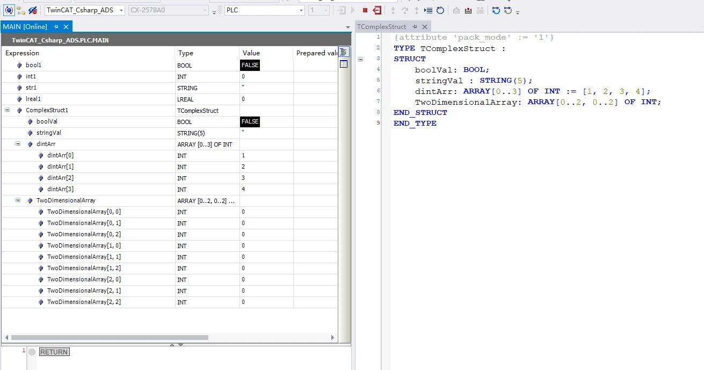Image resolution: width=704 pixels, height=370 pixels.
Task: Select the bool1 variable row
Action: click(x=170, y=65)
